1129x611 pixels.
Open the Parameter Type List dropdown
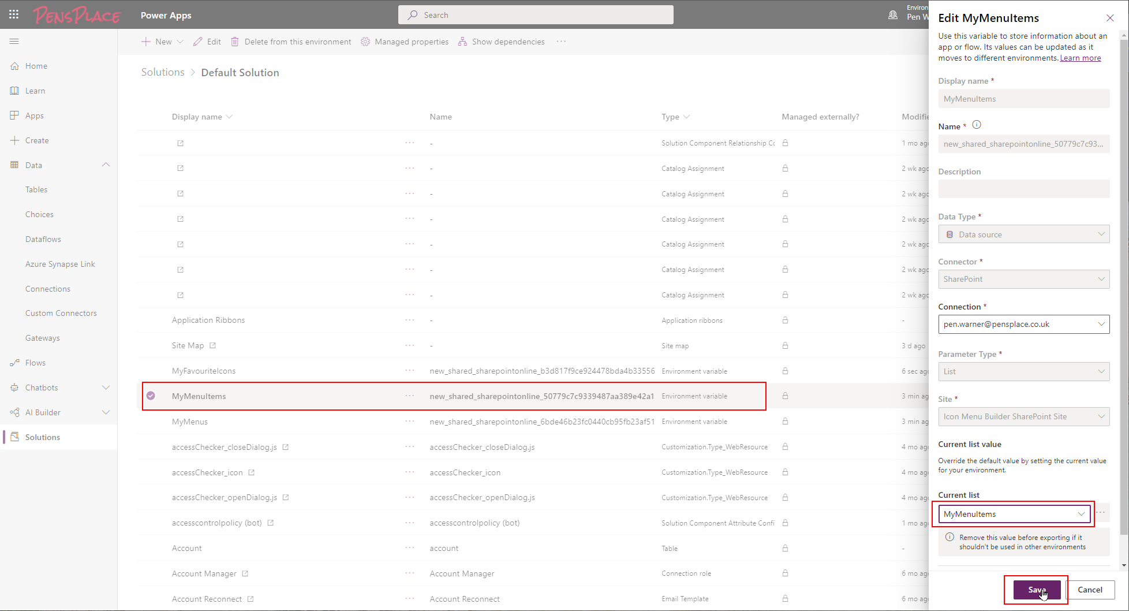point(1024,371)
